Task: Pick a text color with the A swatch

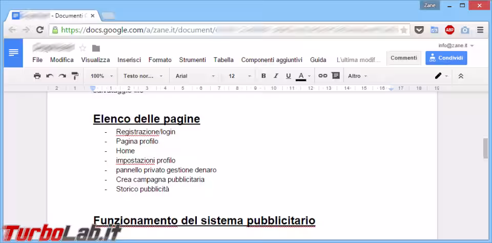Action: tap(301, 76)
